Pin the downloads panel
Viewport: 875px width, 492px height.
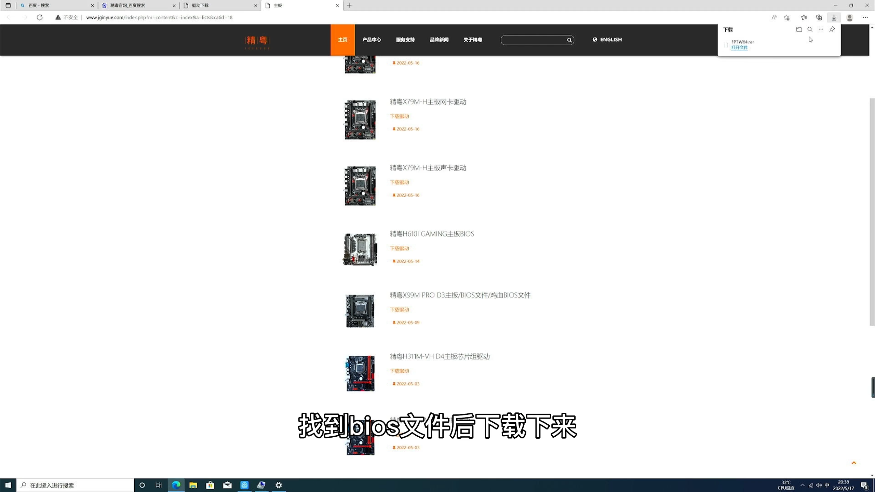832,29
